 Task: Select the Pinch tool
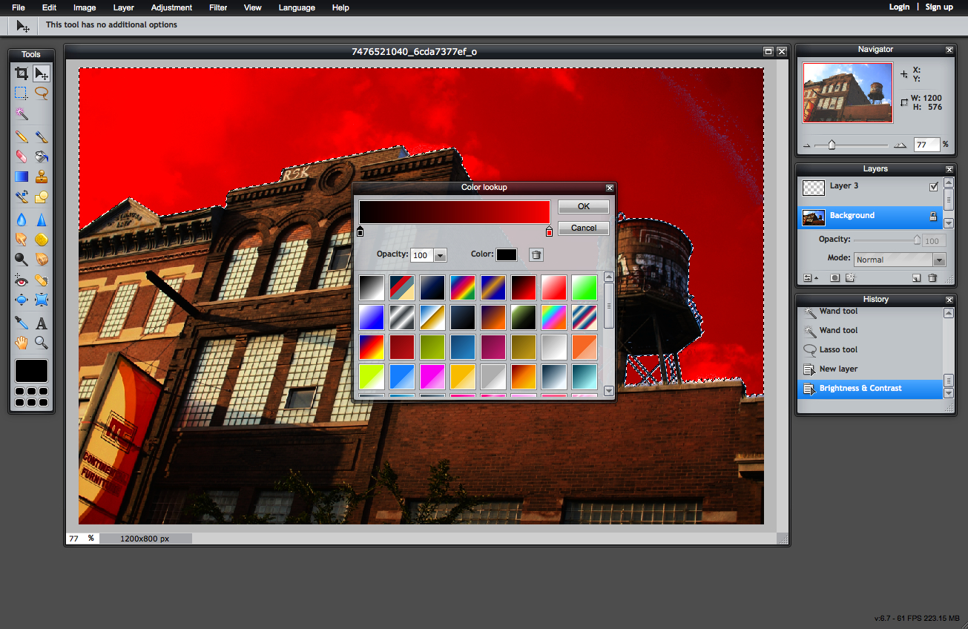[42, 300]
